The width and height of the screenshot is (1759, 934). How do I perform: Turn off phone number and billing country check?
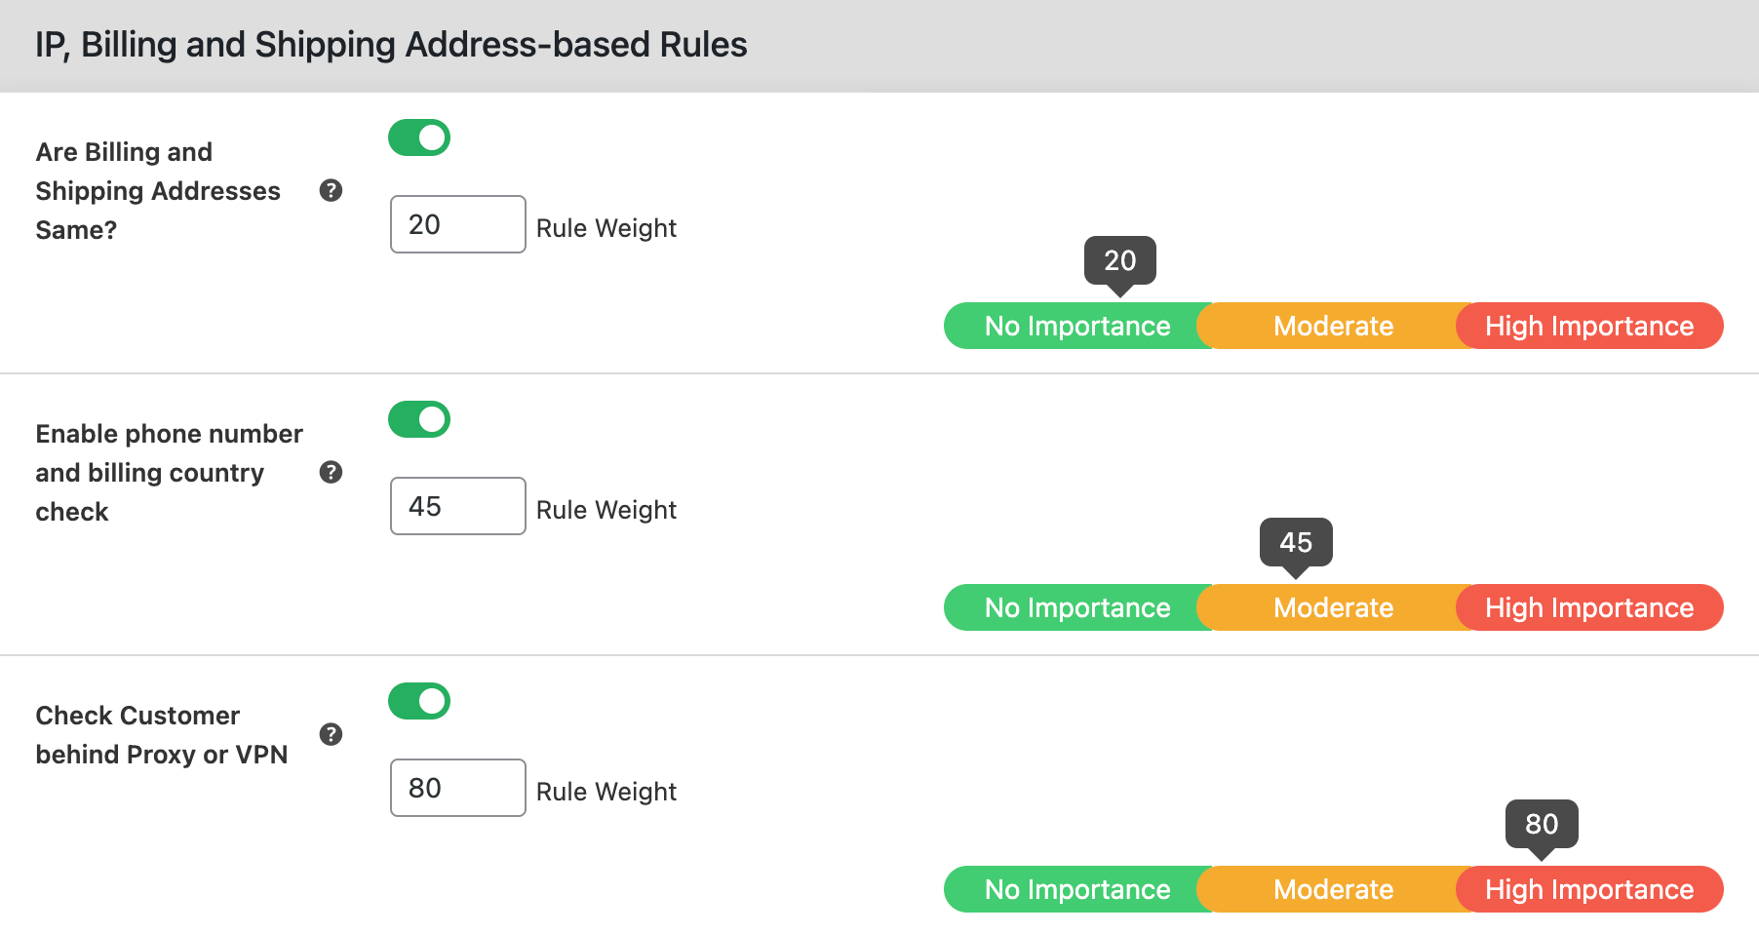click(x=419, y=419)
